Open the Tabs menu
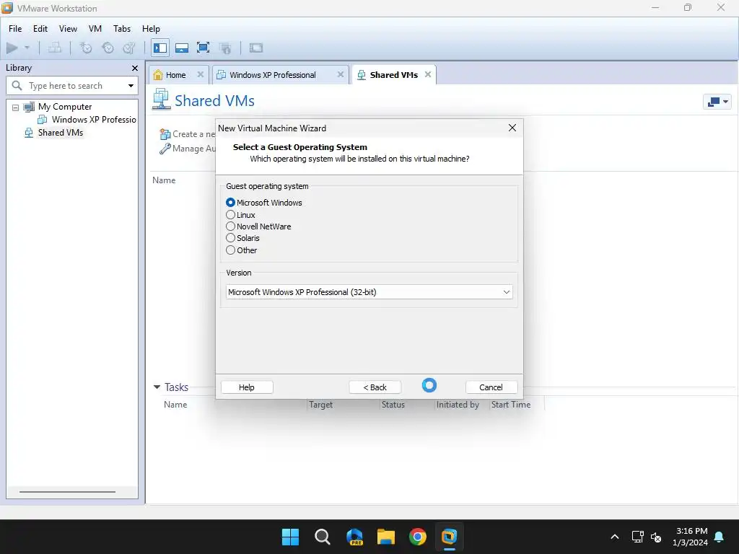The height and width of the screenshot is (554, 739). pos(121,29)
